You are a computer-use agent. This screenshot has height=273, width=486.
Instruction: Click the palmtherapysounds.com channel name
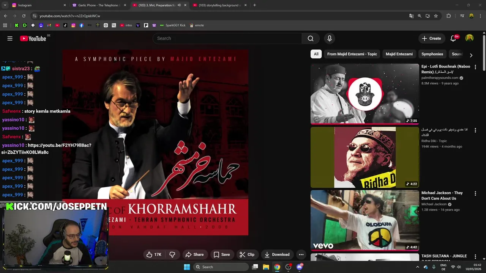440,78
